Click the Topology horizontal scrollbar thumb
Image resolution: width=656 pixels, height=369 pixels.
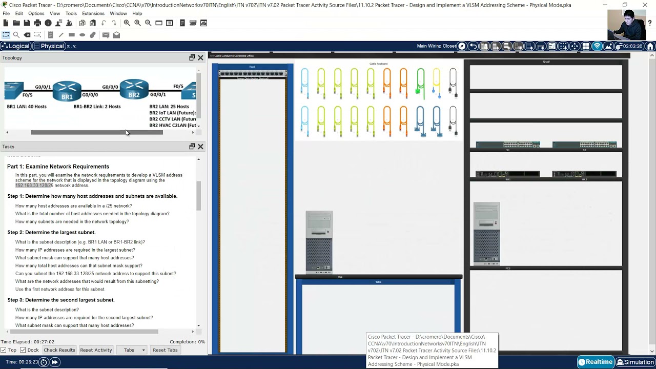tap(96, 132)
